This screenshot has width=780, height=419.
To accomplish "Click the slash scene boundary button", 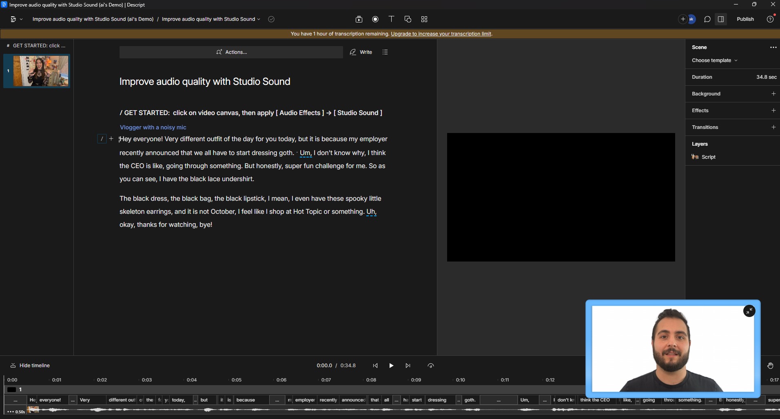I will coord(102,139).
